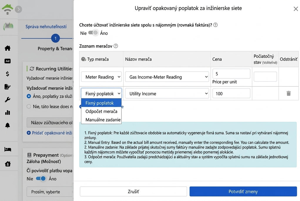Toggle the Záloha Nie/Áno switch
Screen dimensions: 300x201
(x=41, y=178)
